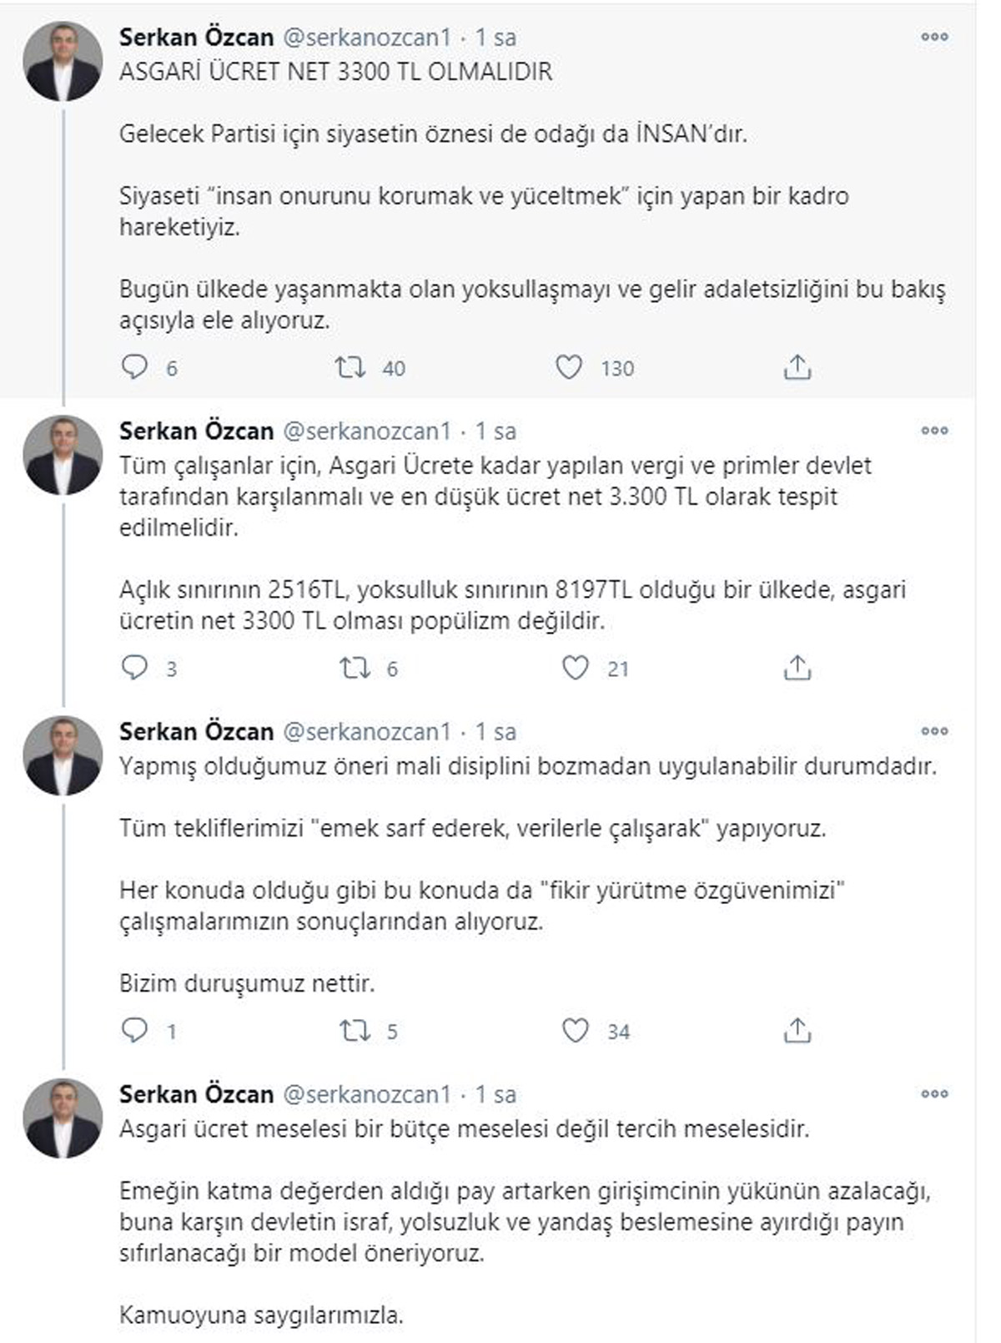Open the more options menu on the second tweet
The height and width of the screenshot is (1343, 1001).
935,429
